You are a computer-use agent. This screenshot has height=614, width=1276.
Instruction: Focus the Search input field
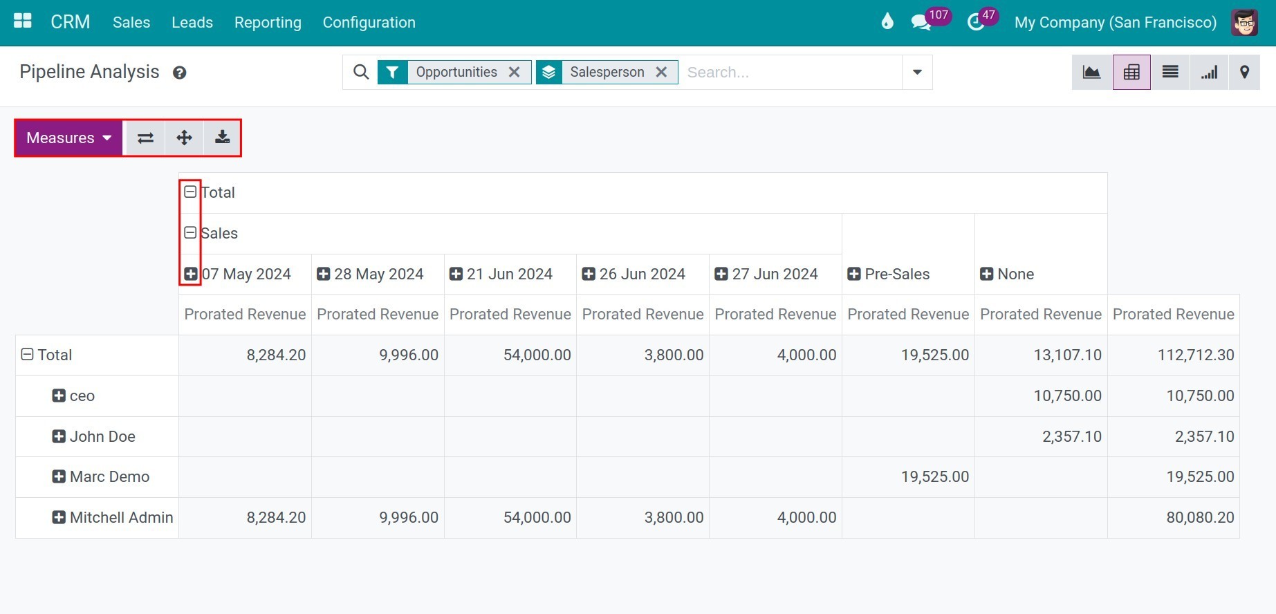click(x=790, y=72)
